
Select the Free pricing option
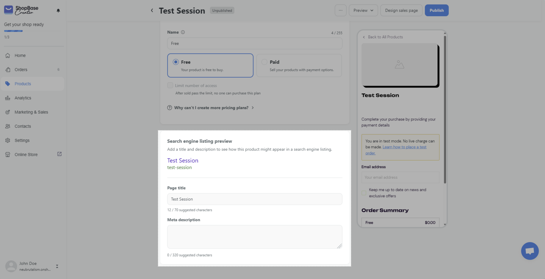point(210,65)
